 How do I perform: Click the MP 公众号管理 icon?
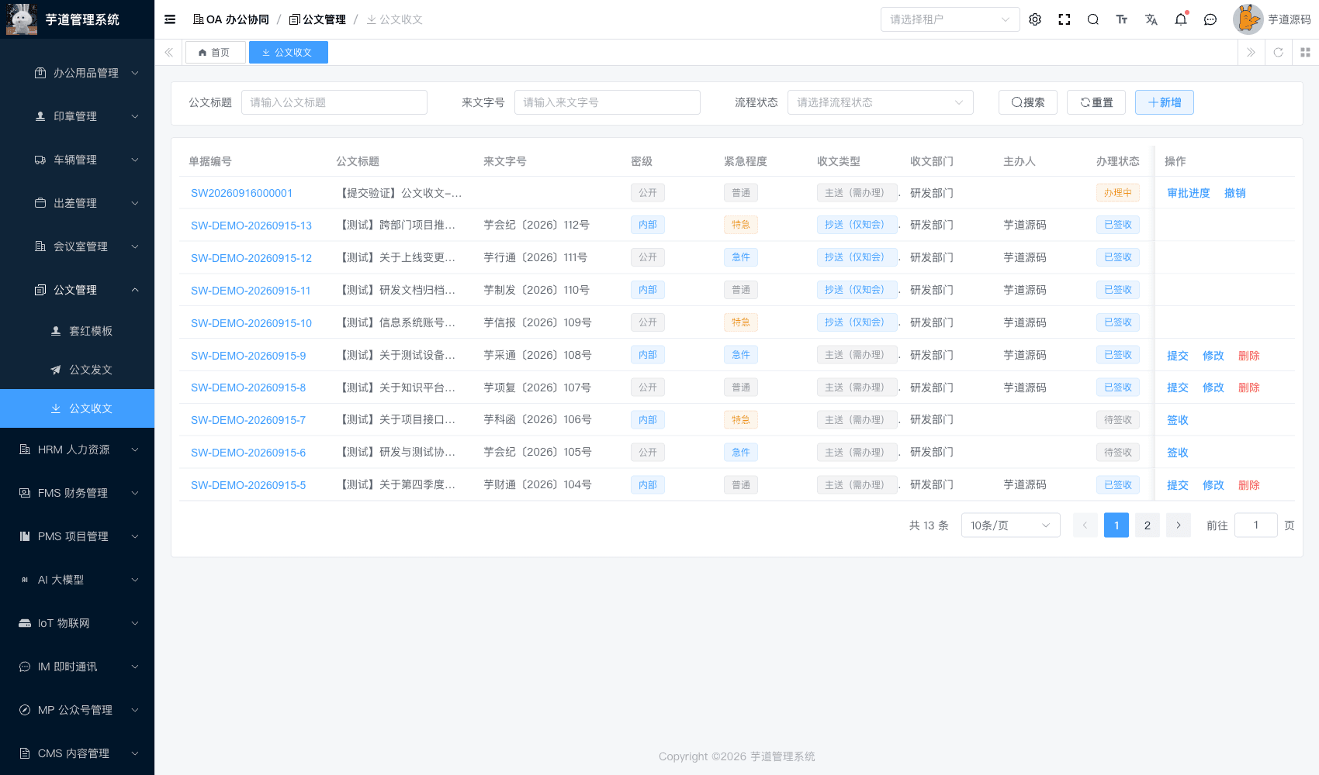tap(25, 710)
